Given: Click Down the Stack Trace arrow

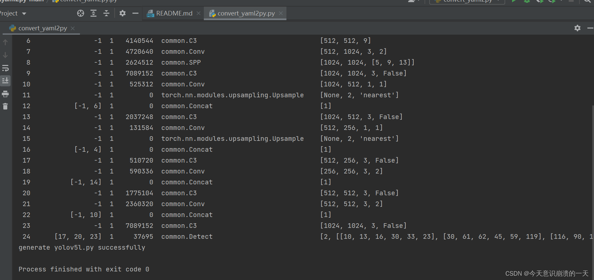Looking at the screenshot, I should click(x=5, y=55).
